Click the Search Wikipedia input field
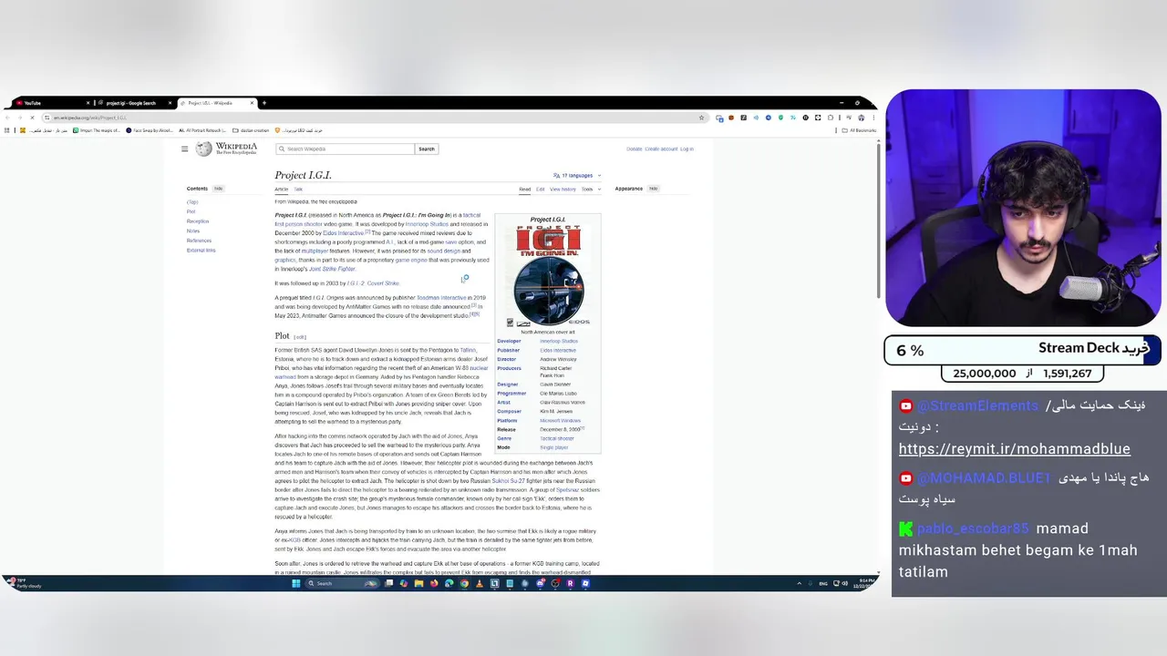The image size is (1167, 656). (x=345, y=149)
